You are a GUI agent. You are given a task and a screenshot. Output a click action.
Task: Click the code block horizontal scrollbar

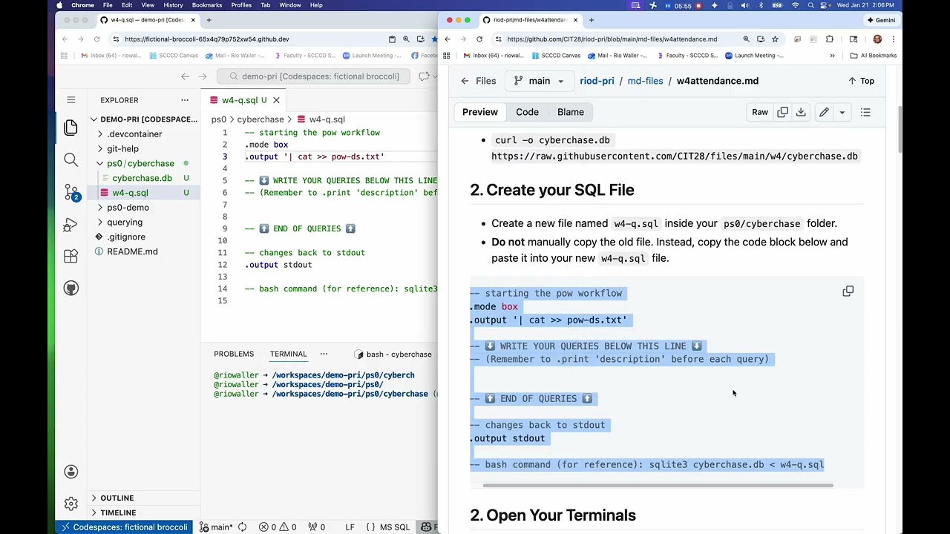coord(658,486)
